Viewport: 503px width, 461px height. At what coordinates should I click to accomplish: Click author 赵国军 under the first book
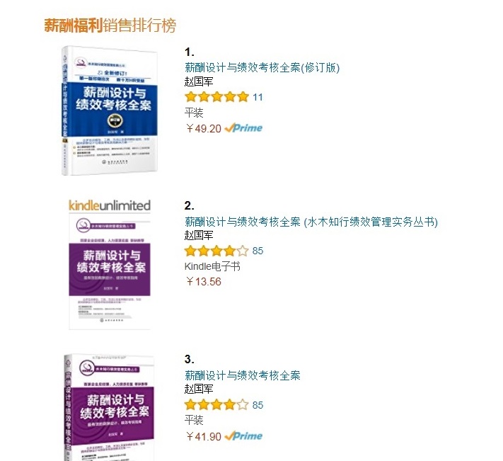click(x=199, y=81)
